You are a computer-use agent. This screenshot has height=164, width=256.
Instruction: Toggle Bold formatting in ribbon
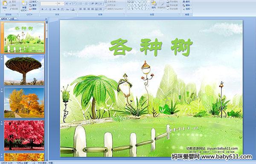coord(42,9)
